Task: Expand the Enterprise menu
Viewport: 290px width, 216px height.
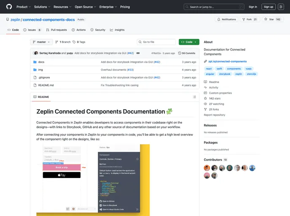Action: coord(108,7)
